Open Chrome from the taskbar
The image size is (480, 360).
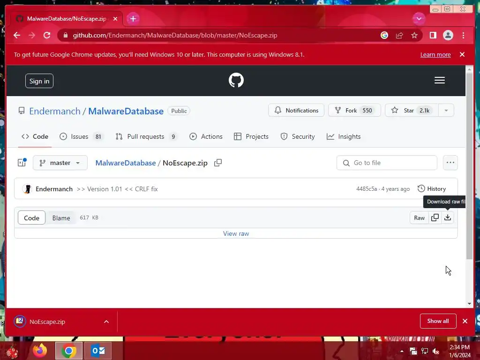click(x=69, y=351)
